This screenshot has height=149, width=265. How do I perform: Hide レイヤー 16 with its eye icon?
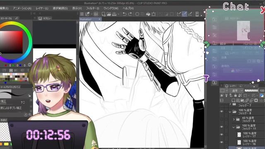coord(222,142)
